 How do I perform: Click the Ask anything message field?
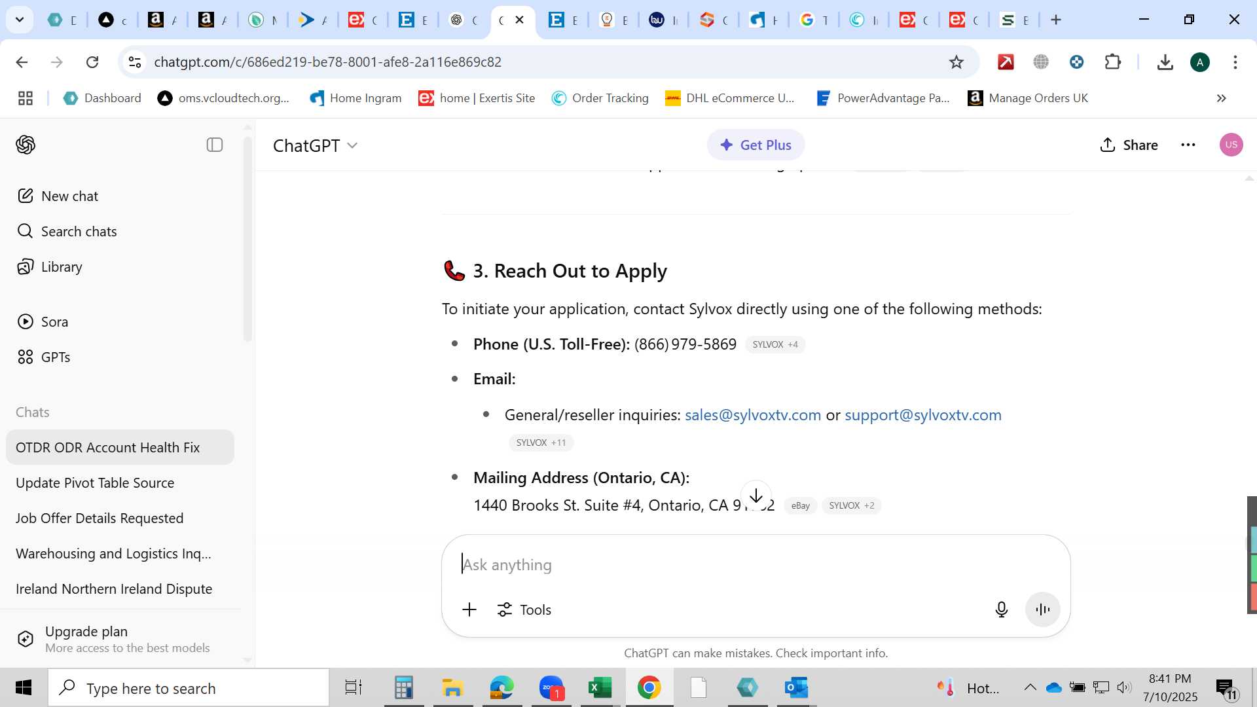[756, 564]
